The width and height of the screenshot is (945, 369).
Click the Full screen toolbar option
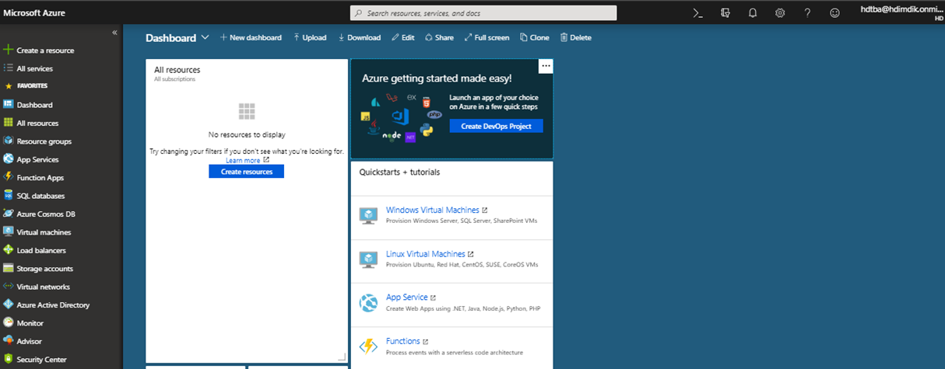[x=487, y=37]
